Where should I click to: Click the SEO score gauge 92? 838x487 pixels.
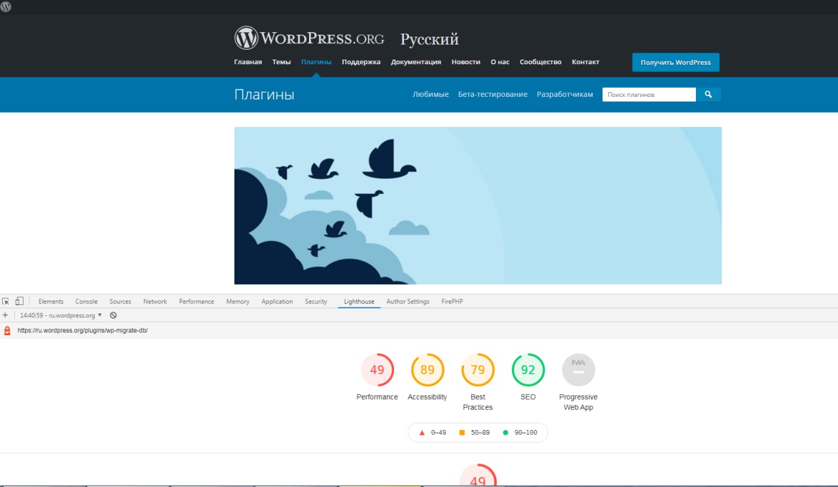[528, 370]
